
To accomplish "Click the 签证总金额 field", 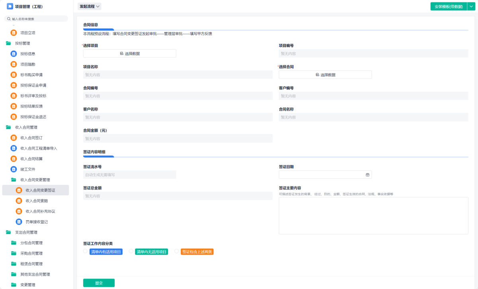I will click(178, 196).
